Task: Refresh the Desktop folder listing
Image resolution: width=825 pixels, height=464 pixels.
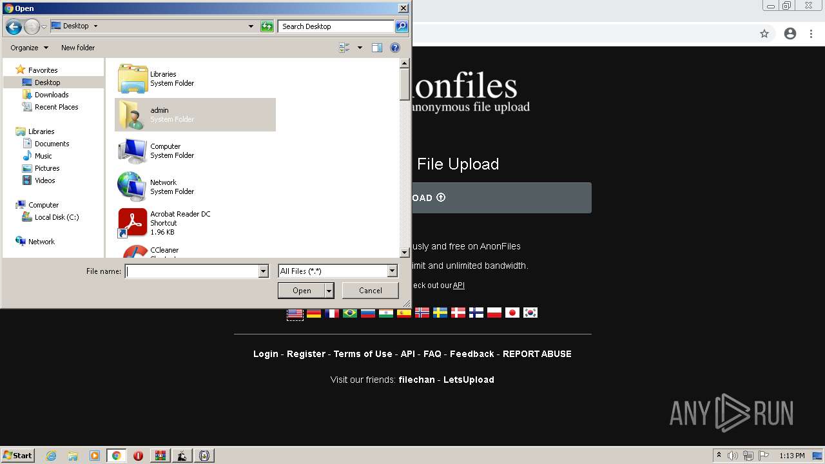Action: (267, 26)
